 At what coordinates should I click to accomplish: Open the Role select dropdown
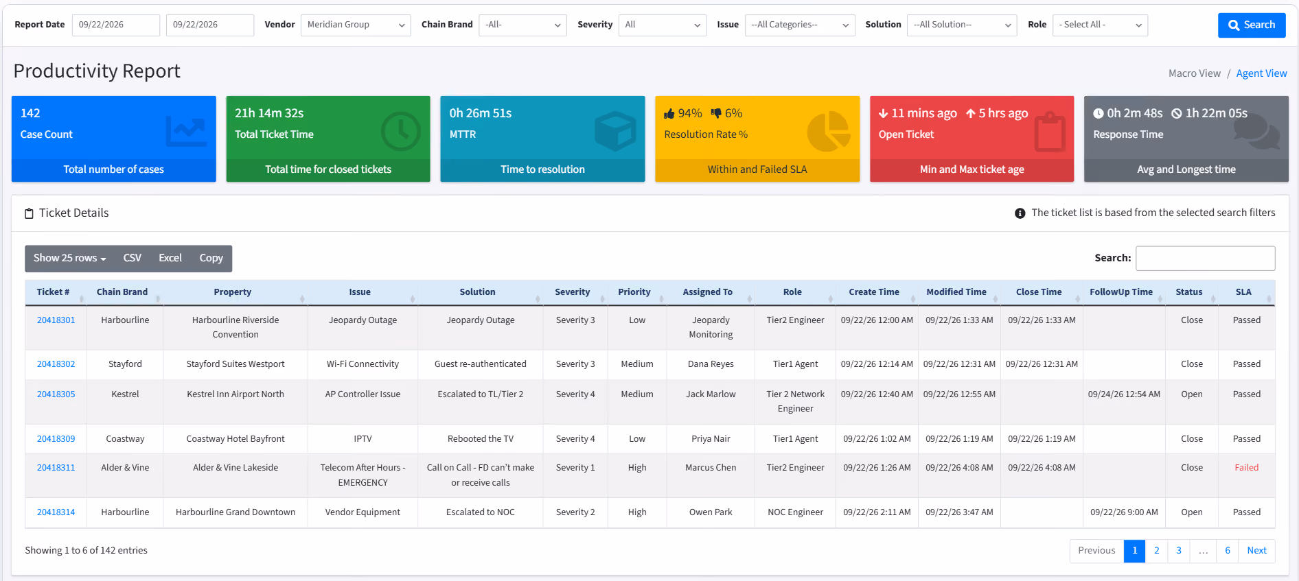click(x=1100, y=25)
